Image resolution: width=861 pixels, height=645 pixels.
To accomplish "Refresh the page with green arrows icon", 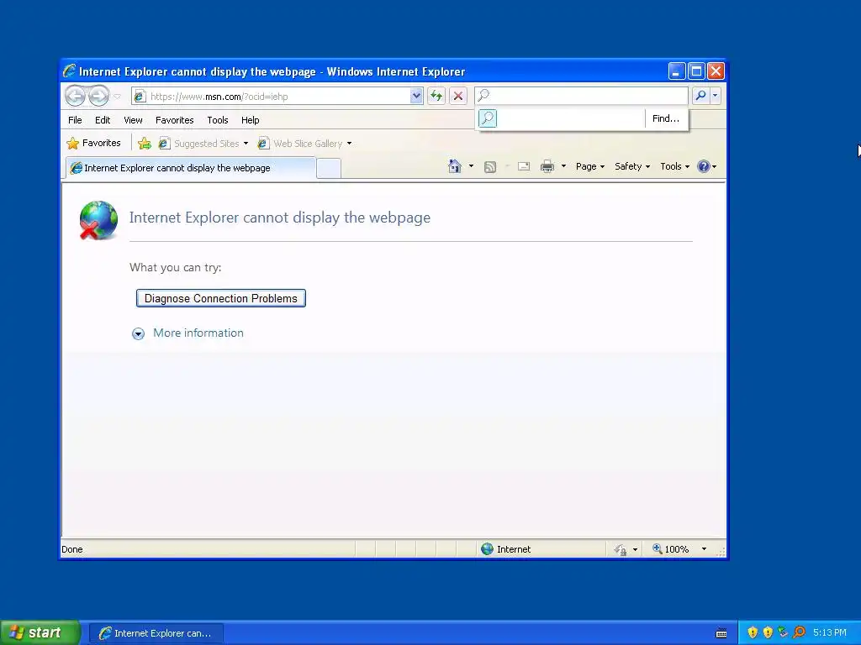I will [436, 97].
